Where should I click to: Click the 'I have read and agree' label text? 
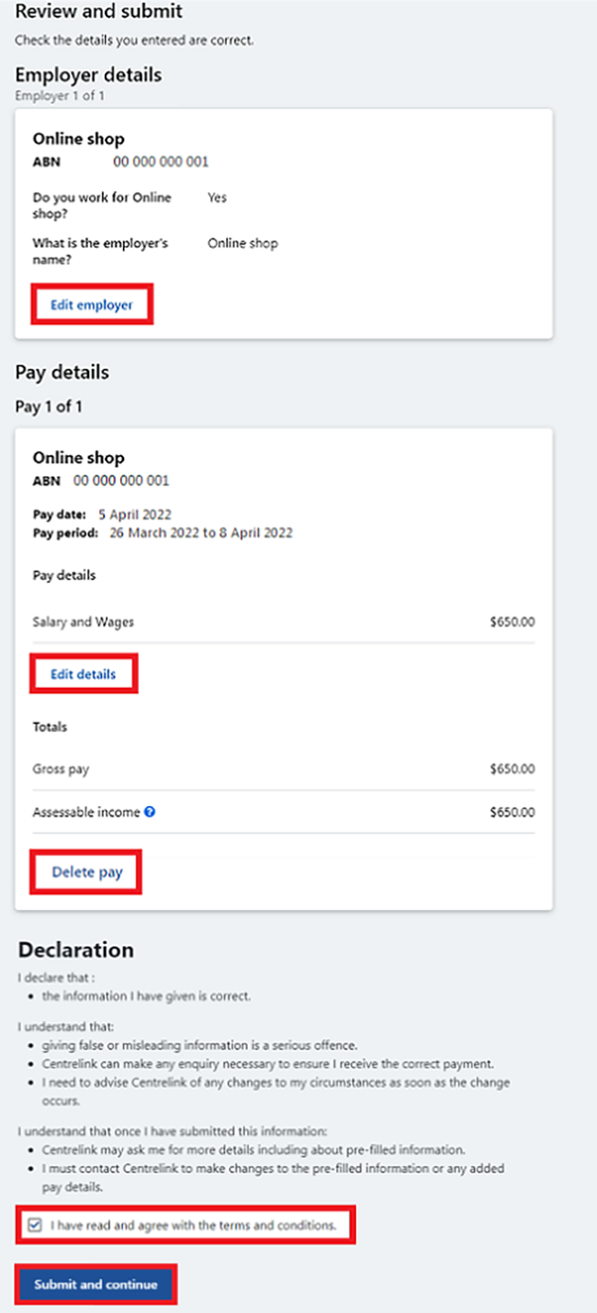coord(194,1226)
